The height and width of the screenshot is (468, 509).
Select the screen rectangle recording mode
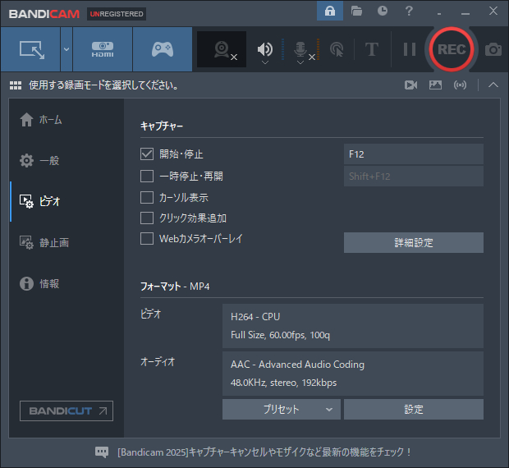tap(30, 49)
